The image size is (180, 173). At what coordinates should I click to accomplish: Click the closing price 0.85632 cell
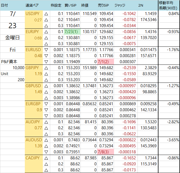point(89,104)
